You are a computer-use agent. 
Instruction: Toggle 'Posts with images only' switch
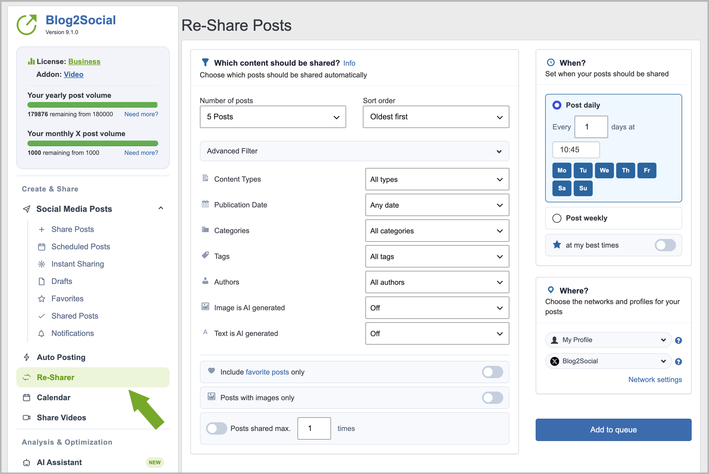(x=493, y=398)
